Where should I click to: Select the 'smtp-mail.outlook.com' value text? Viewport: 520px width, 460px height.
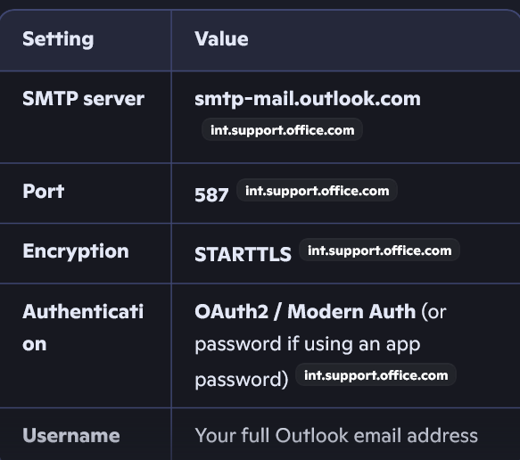click(x=308, y=99)
